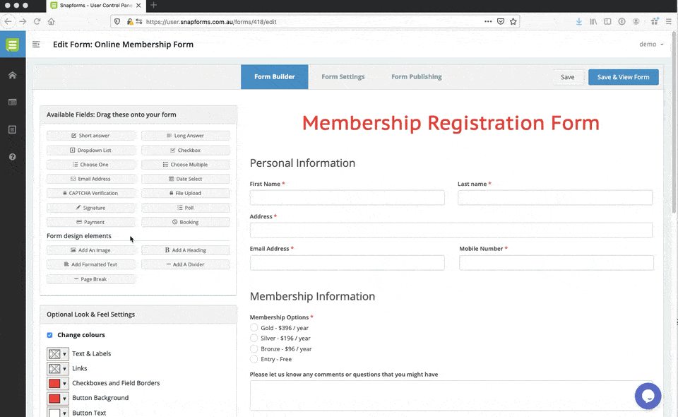This screenshot has width=678, height=417.
Task: Click into the First Name input field
Action: click(347, 197)
